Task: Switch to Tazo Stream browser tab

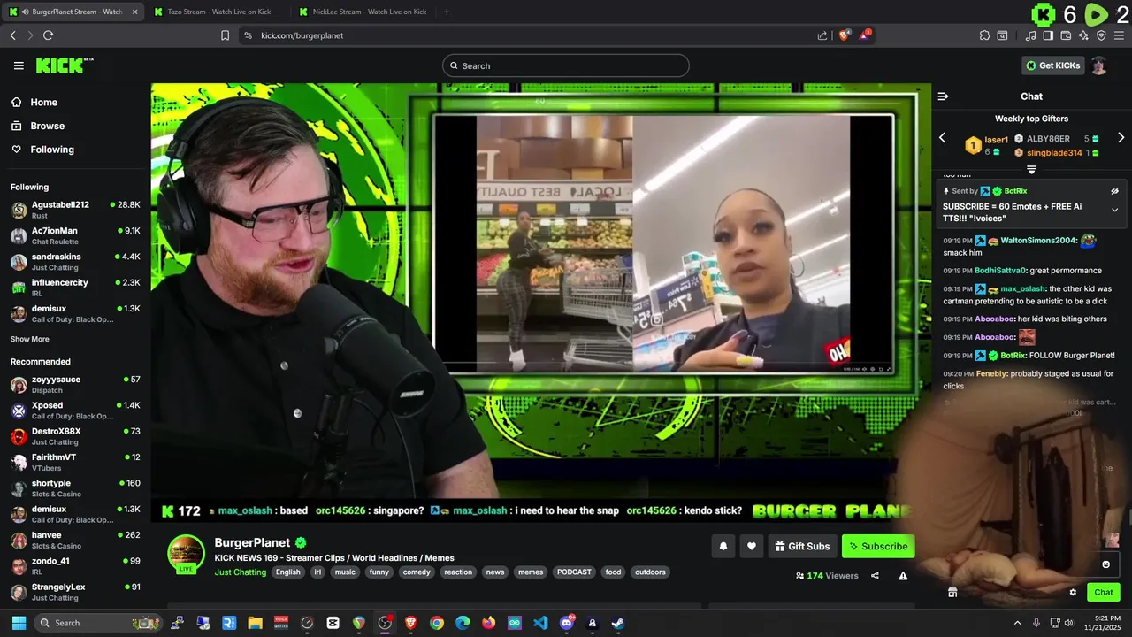Action: point(218,12)
